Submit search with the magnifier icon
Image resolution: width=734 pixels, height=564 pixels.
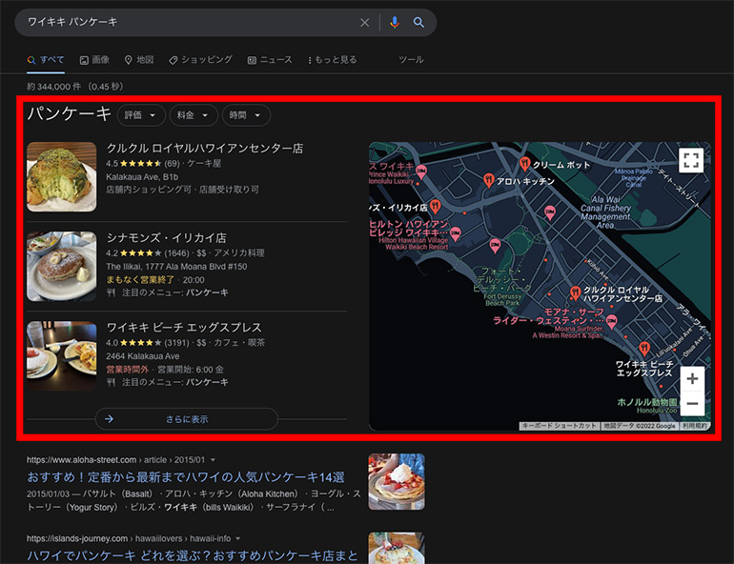(x=418, y=23)
